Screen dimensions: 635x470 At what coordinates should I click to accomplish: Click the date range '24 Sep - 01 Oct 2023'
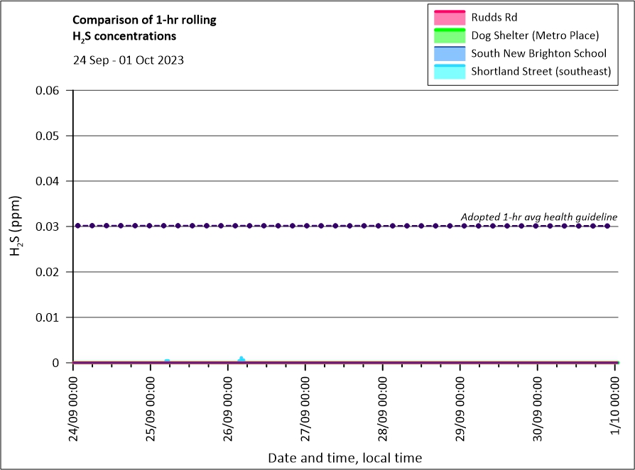[x=129, y=60]
